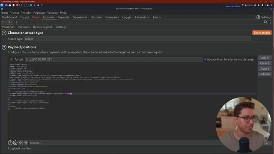Open the editor help icon at bottom
The image size is (274, 154).
(x=10, y=142)
